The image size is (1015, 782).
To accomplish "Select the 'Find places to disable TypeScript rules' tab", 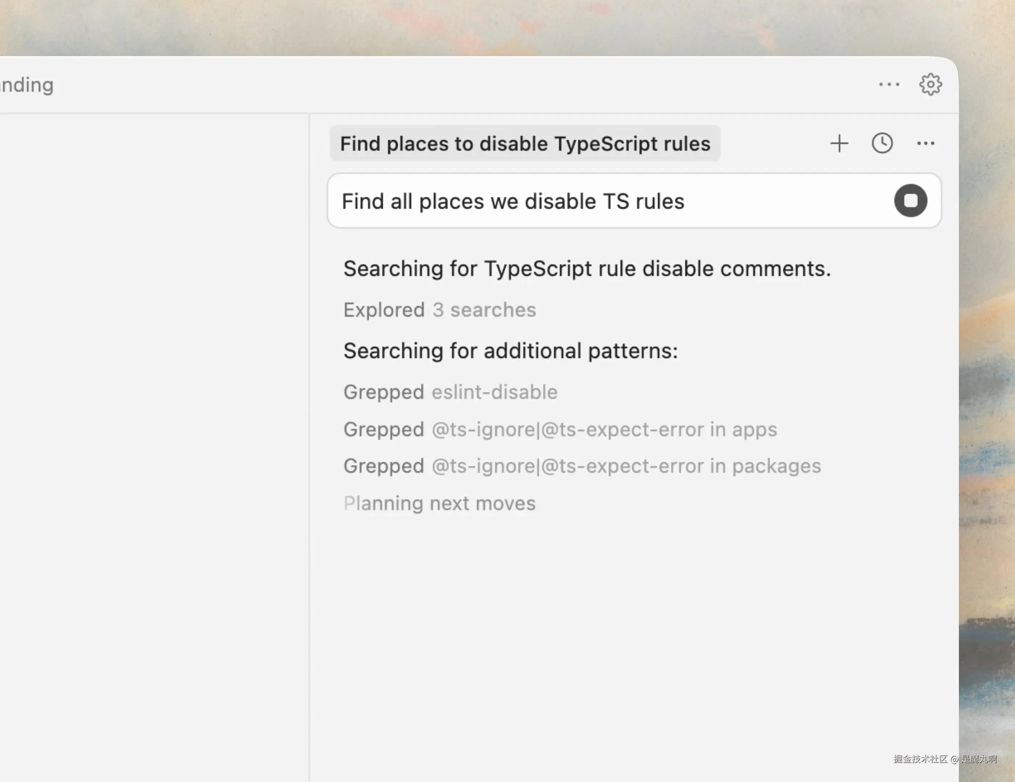I will (x=525, y=143).
